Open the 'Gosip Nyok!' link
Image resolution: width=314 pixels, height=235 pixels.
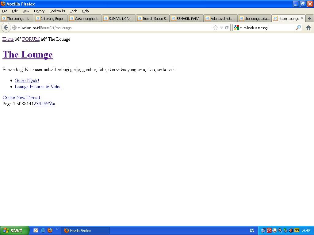[27, 80]
